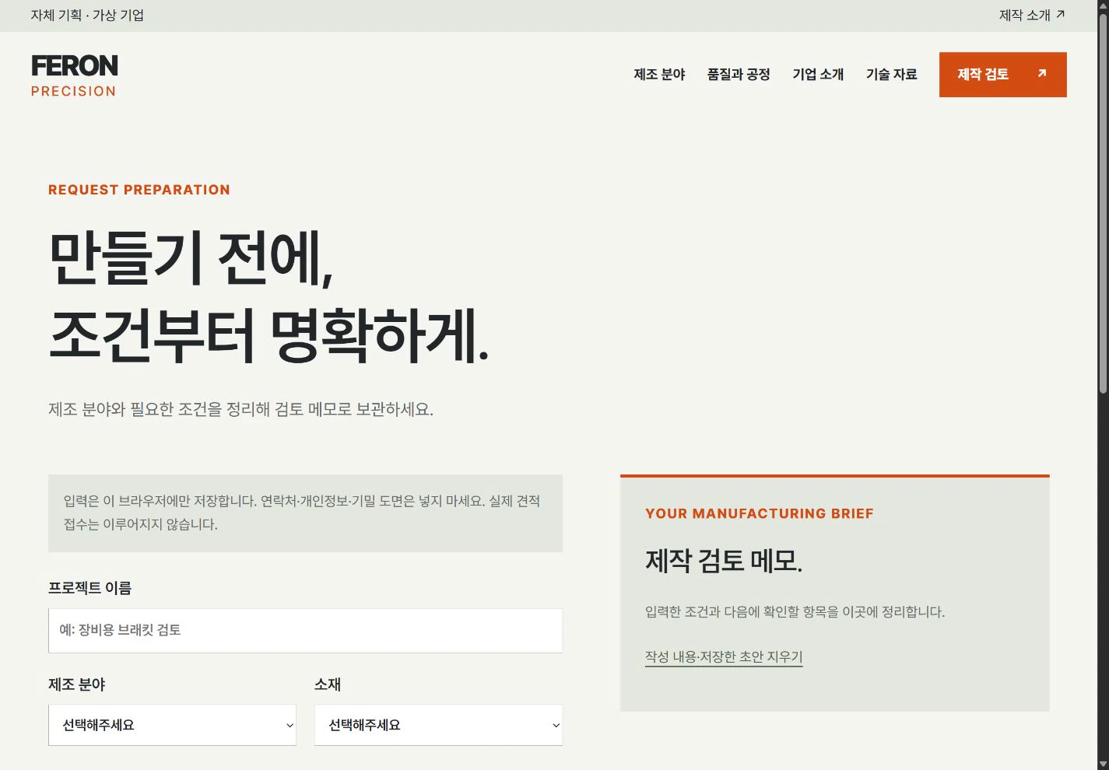Click the arrow icon in 제작 검토 button

(x=1042, y=74)
